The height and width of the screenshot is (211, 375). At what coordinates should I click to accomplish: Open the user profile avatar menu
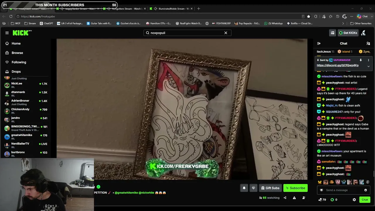364,33
